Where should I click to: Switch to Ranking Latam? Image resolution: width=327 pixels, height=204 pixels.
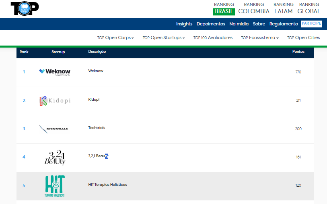(284, 9)
